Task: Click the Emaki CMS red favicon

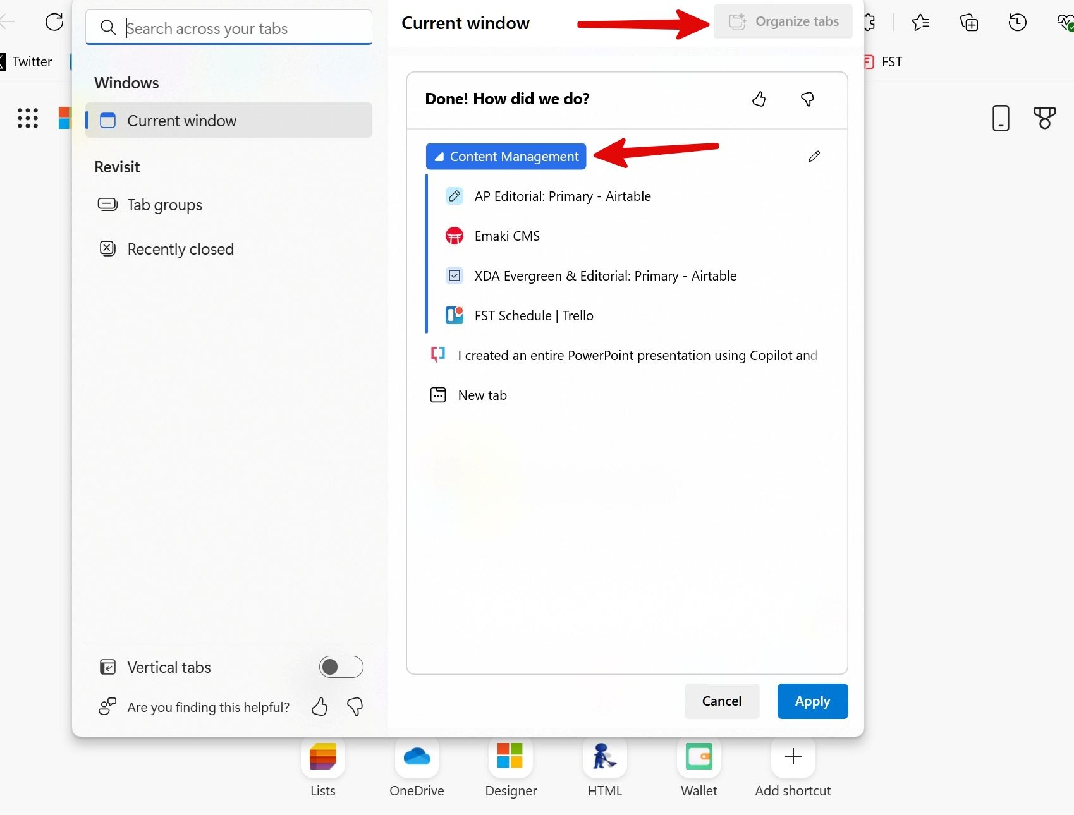Action: coord(455,236)
